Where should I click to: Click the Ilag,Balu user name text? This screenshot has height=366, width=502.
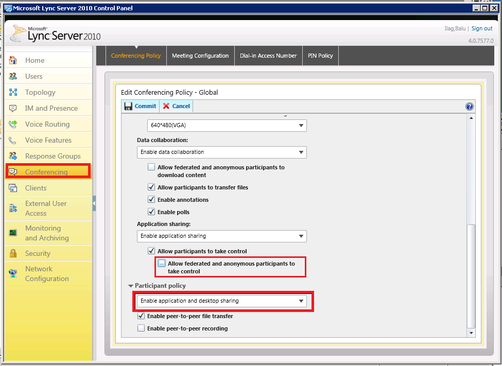pos(455,28)
